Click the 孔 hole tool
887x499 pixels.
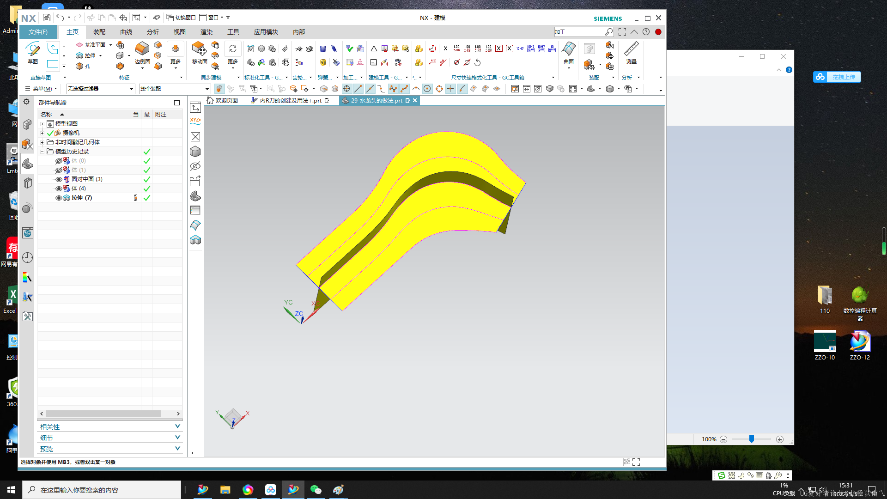click(83, 66)
